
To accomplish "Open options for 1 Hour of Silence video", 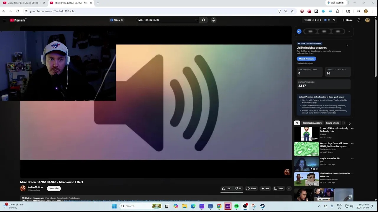I will click(352, 129).
